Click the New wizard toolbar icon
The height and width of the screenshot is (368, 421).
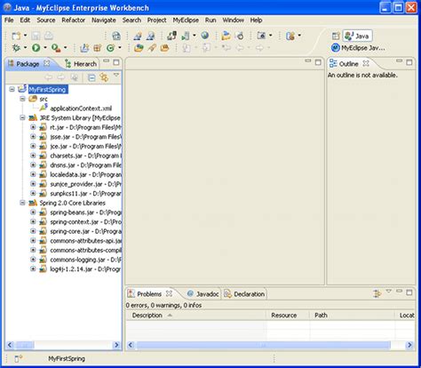click(x=16, y=36)
